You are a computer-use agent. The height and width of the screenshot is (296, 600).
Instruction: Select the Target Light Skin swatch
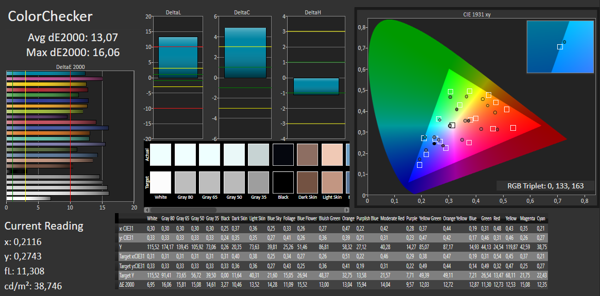(x=332, y=183)
